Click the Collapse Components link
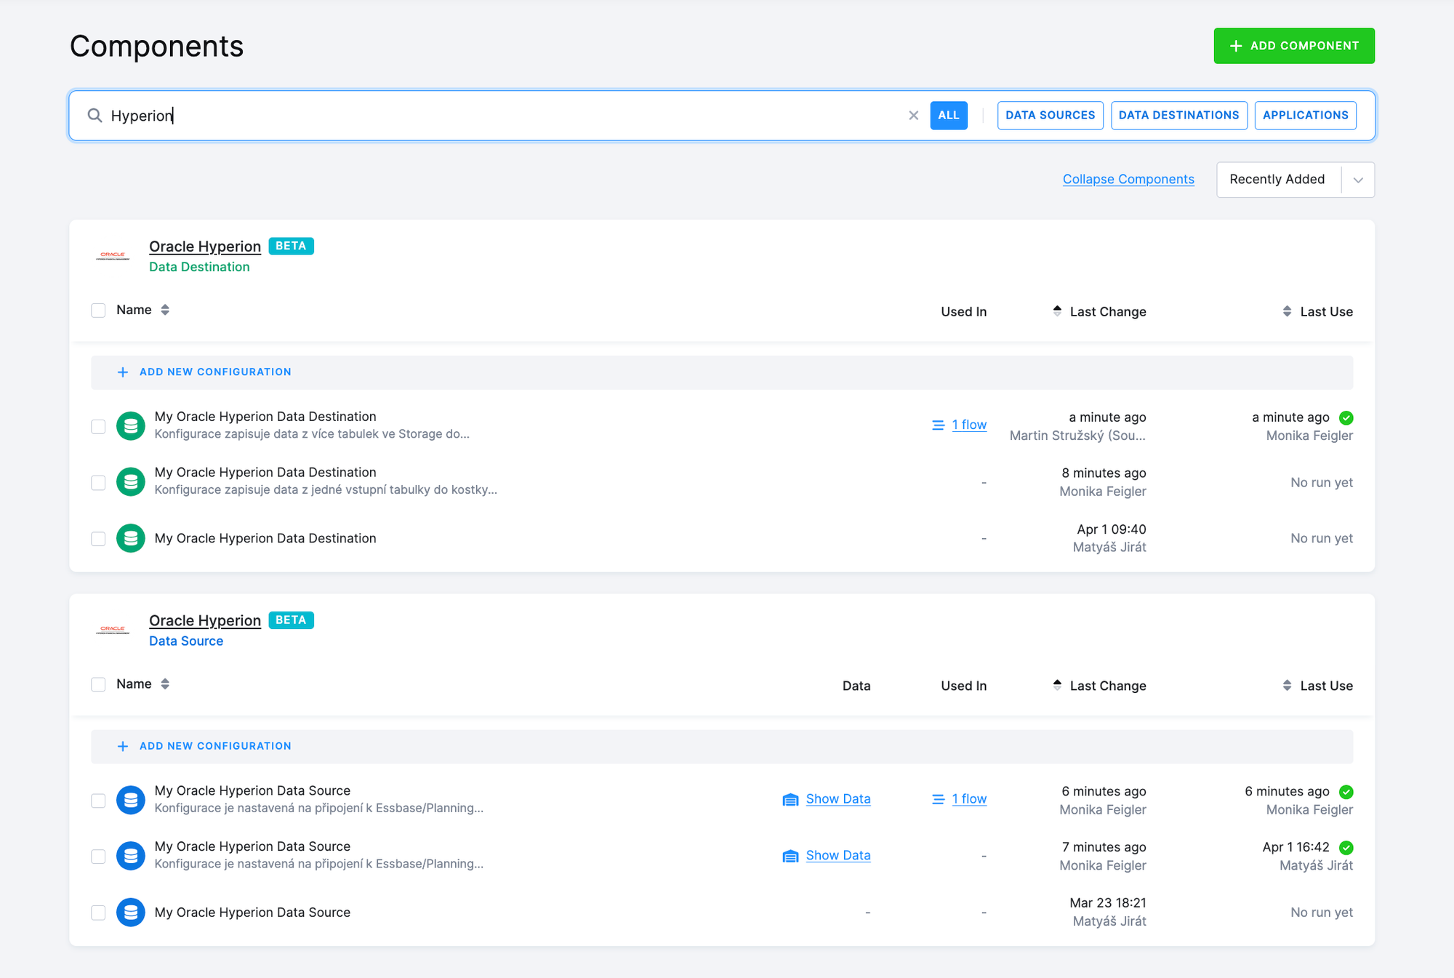Screen dimensions: 1454x978 (x=1128, y=179)
